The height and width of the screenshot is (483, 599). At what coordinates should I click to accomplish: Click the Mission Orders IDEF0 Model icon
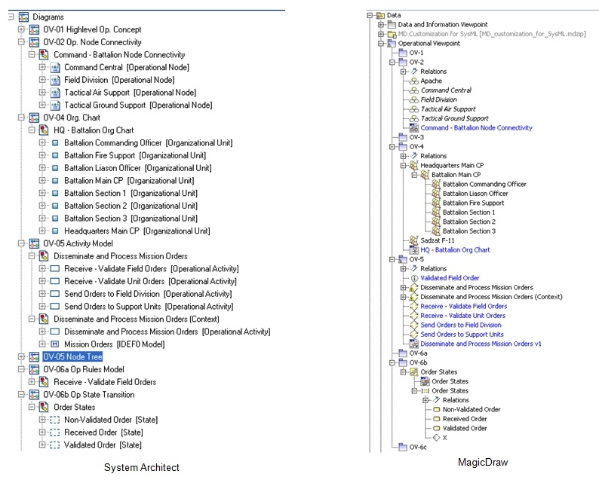[55, 344]
